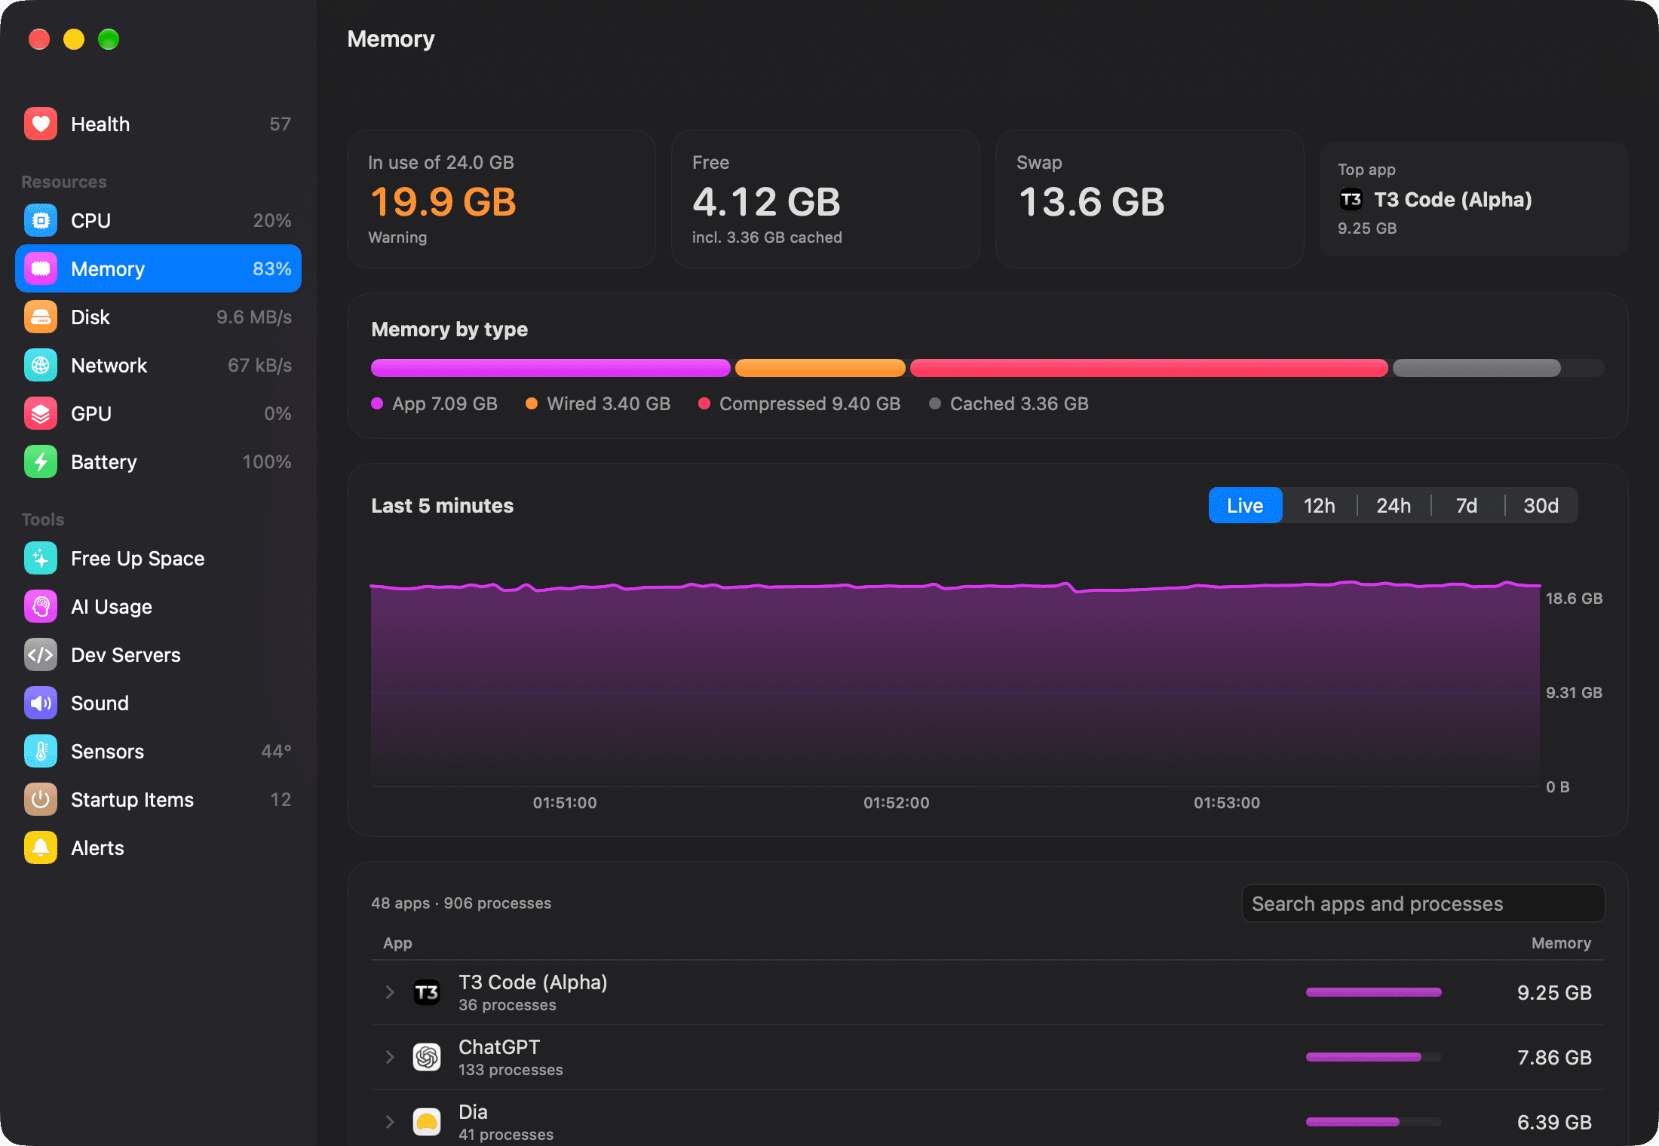Click the Dia app icon in list
Viewport: 1659px width, 1146px height.
point(427,1122)
